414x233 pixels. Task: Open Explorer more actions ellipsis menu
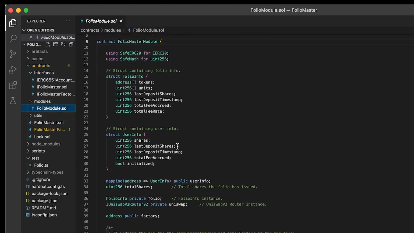pos(68,21)
